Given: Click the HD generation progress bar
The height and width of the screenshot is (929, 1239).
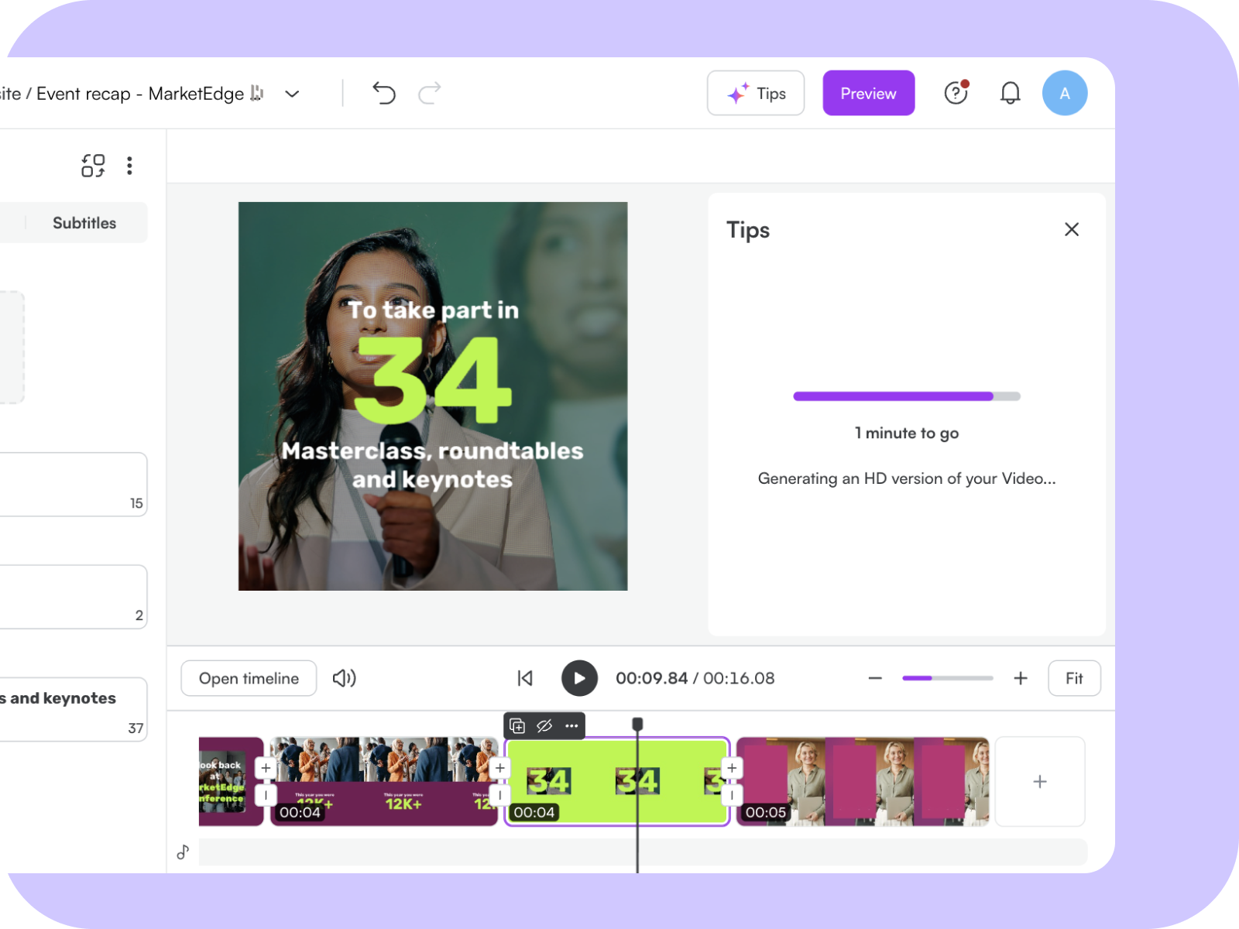Looking at the screenshot, I should pyautogui.click(x=907, y=396).
